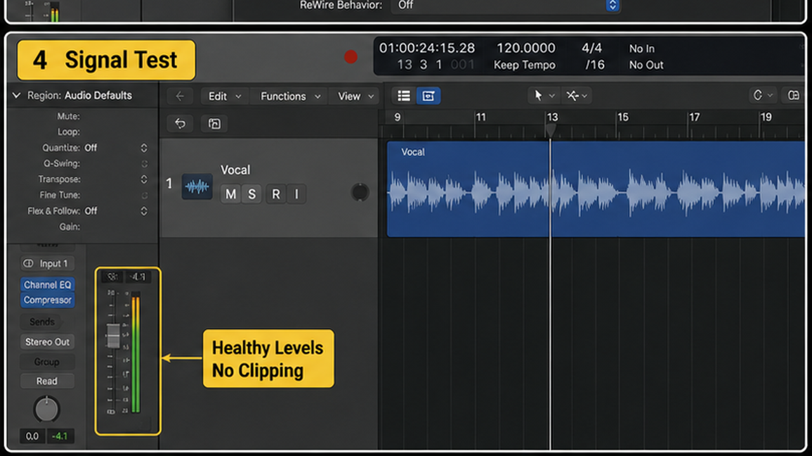
Task: Click the highlighted blue view icon
Action: [x=428, y=96]
